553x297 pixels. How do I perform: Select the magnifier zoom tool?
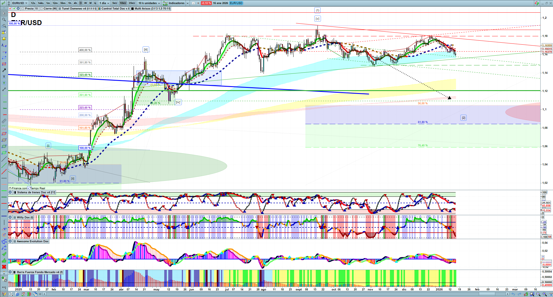(4, 20)
